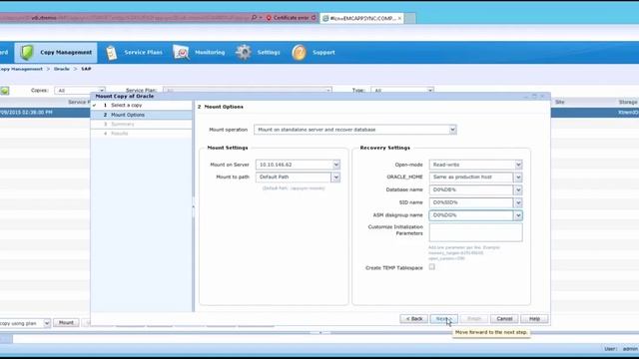Open the Copy Management tab
Viewport: 639px width, 359px height.
[56, 53]
